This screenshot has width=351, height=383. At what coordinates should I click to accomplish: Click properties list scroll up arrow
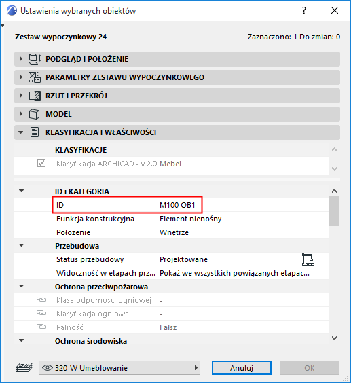[x=335, y=191]
